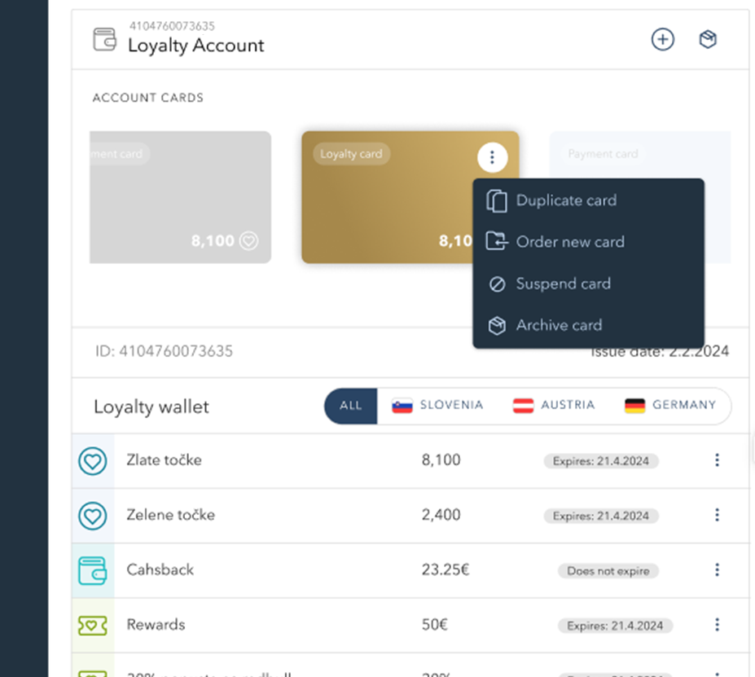Image resolution: width=755 pixels, height=677 pixels.
Task: Click the Zelene točke expiry badge
Action: [601, 517]
